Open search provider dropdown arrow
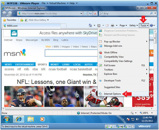Screen dimensions: 159x130 click(x=155, y=13)
